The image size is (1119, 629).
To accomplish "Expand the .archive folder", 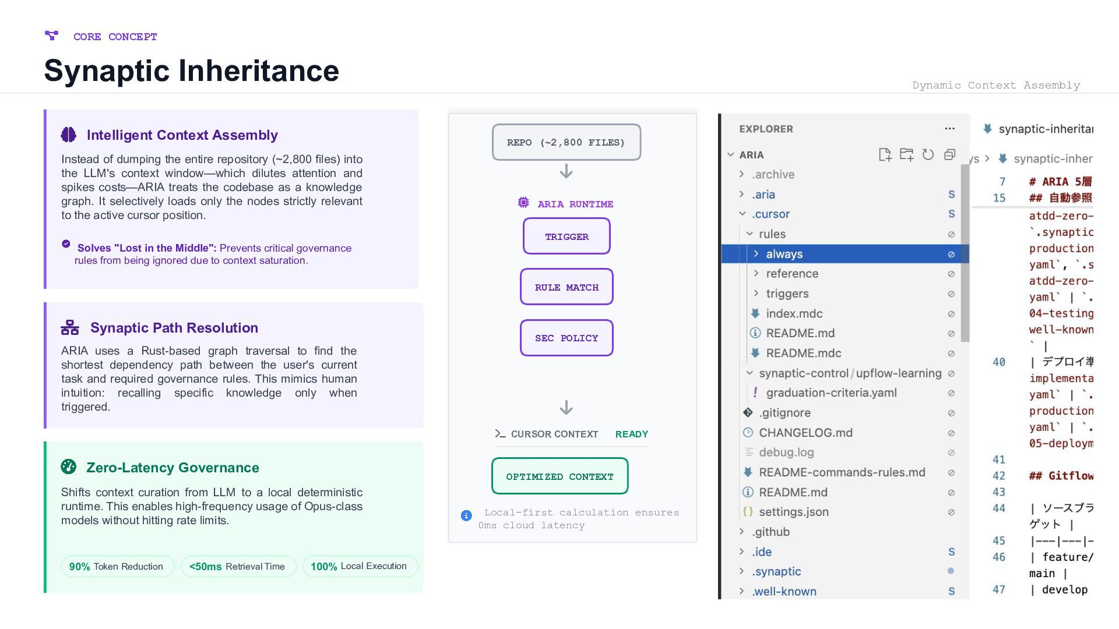I will pos(741,174).
